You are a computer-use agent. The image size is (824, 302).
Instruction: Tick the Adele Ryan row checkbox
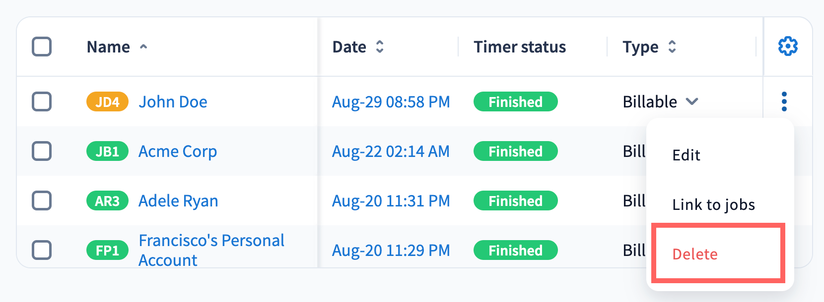42,201
